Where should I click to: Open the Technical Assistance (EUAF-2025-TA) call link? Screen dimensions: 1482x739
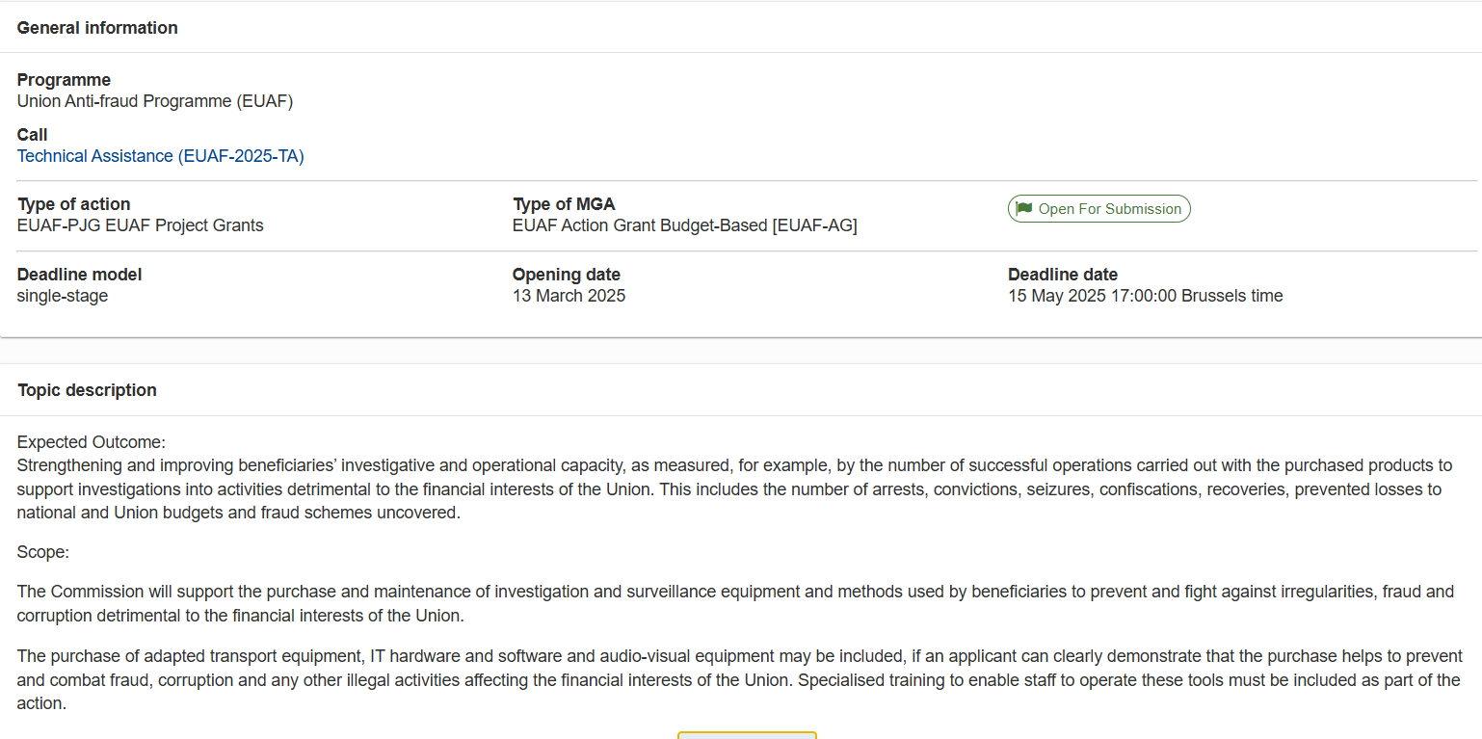161,156
